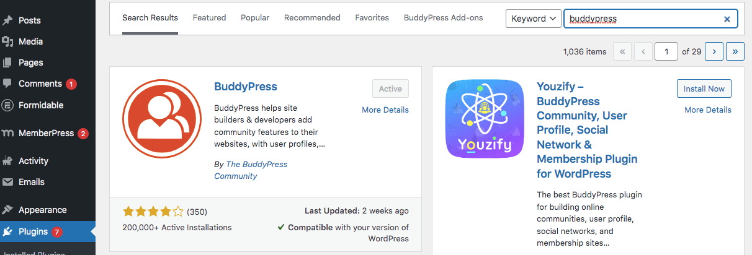The image size is (752, 255).
Task: Click the 'of 29' page total text
Action: (x=692, y=51)
